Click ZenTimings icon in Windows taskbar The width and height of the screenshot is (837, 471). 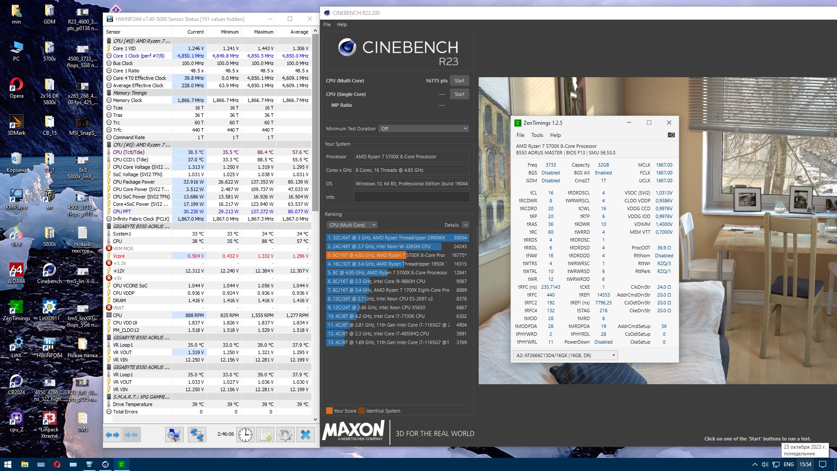(121, 464)
